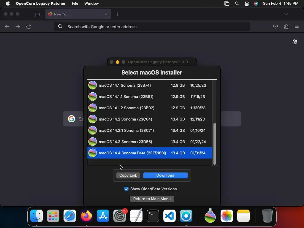Open Visual Studio Code from the Dock

pos(170,216)
